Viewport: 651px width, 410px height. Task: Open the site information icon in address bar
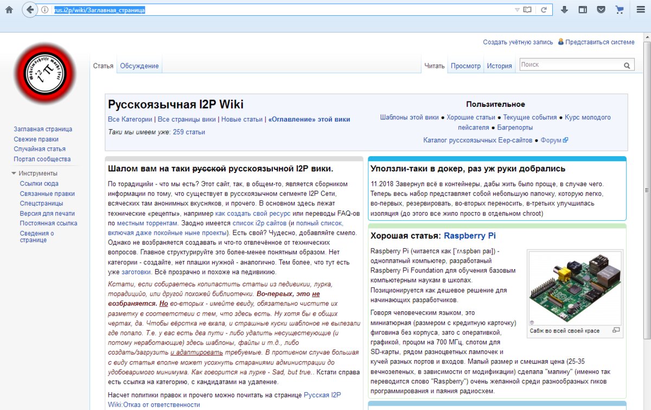coord(45,10)
